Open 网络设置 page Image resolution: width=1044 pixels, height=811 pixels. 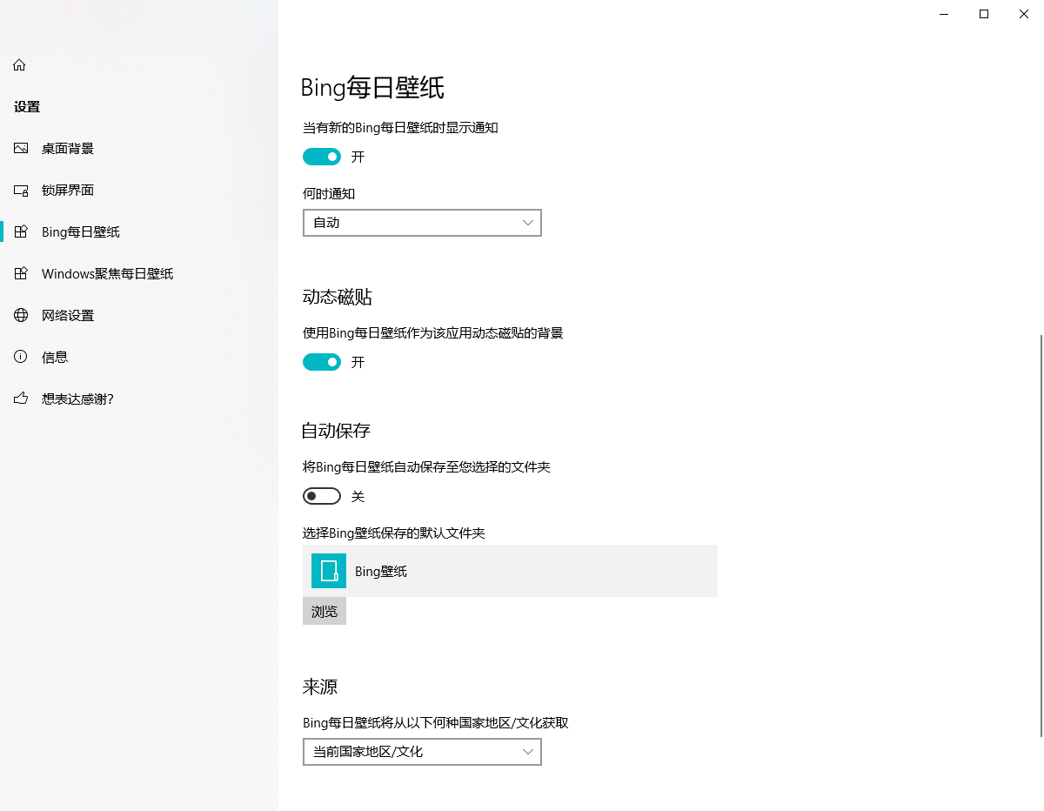tap(139, 316)
